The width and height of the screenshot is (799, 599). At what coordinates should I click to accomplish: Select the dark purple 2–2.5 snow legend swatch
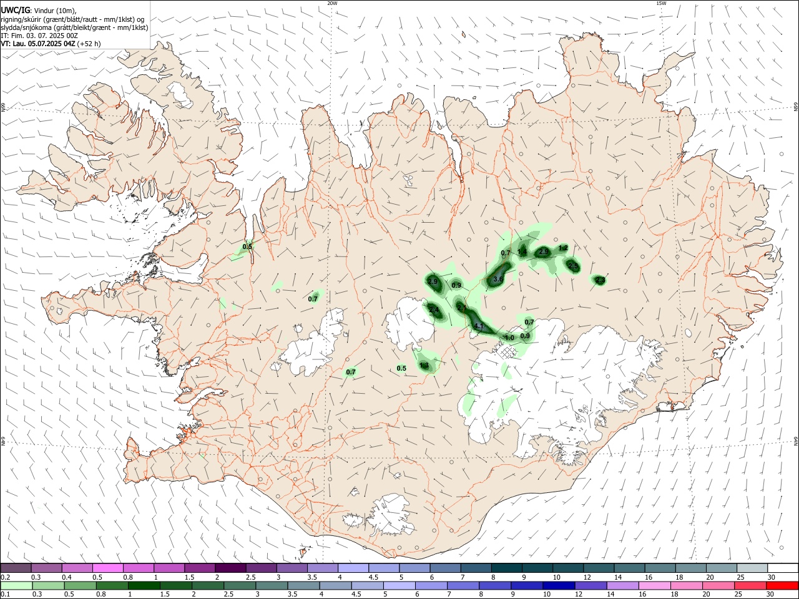tap(230, 568)
